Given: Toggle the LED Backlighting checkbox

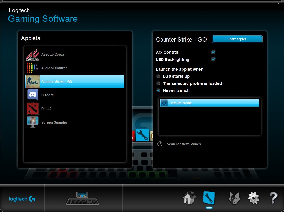Looking at the screenshot, I should coord(213,59).
